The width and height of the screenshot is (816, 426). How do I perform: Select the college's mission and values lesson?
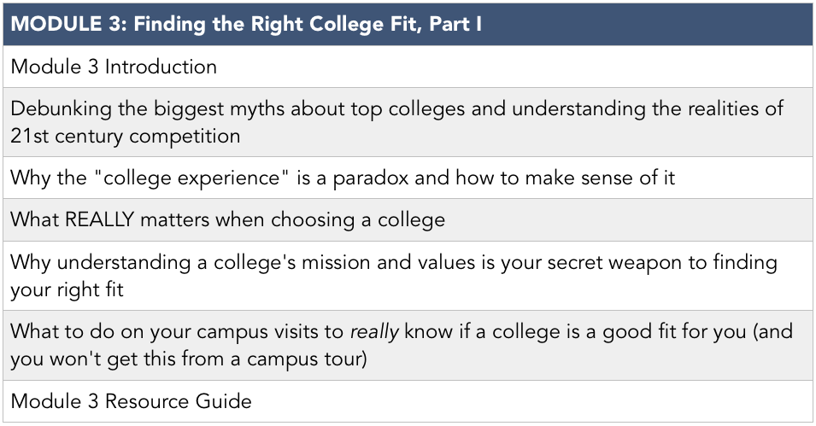pos(408,276)
